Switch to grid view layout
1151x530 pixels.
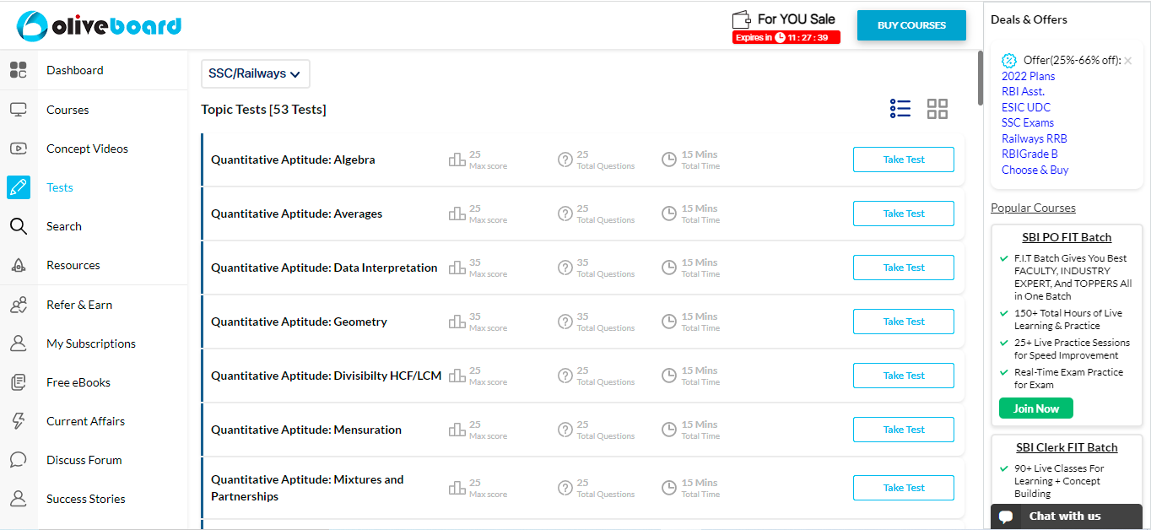coord(938,109)
